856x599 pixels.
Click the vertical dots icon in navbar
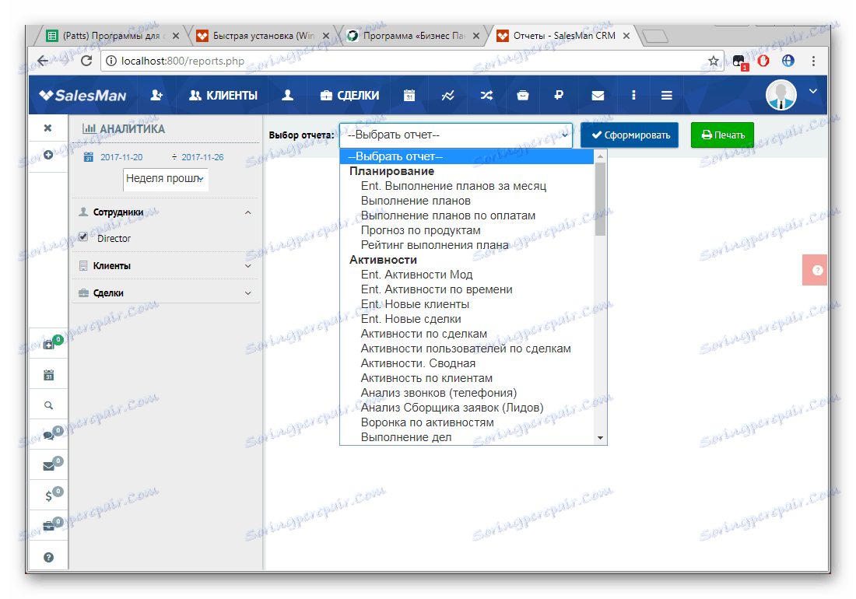633,96
